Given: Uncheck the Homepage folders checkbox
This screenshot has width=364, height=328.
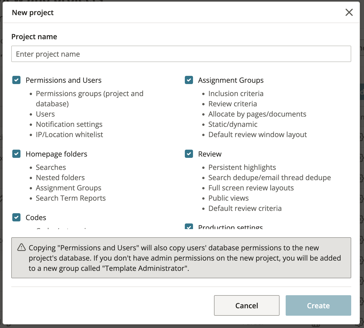Looking at the screenshot, I should click(x=16, y=154).
